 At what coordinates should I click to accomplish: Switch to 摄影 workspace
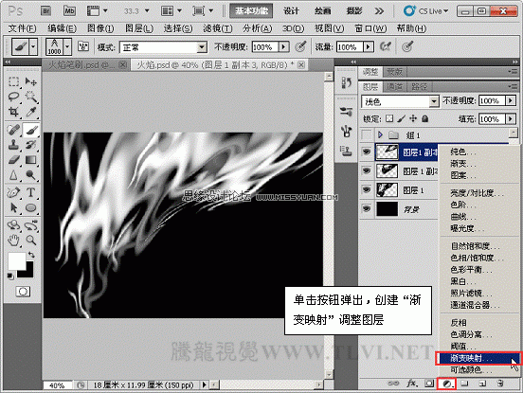(354, 11)
